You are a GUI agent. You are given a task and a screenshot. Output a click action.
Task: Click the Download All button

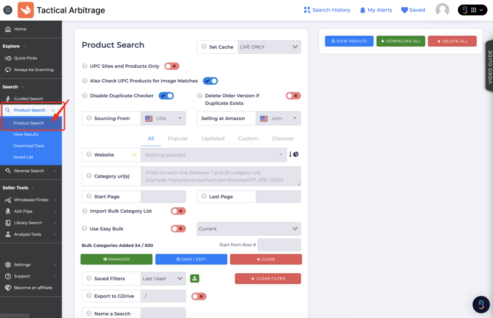pyautogui.click(x=401, y=41)
